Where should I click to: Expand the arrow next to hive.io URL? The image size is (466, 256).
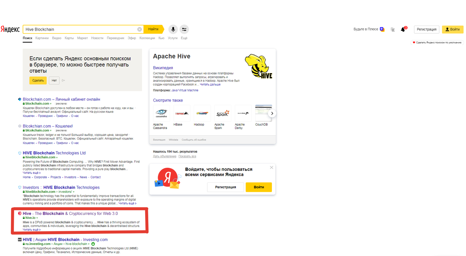coord(37,218)
